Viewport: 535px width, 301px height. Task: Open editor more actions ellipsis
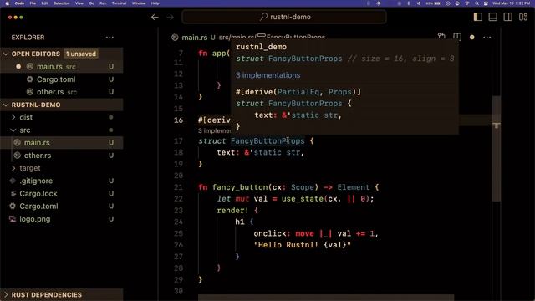point(487,37)
